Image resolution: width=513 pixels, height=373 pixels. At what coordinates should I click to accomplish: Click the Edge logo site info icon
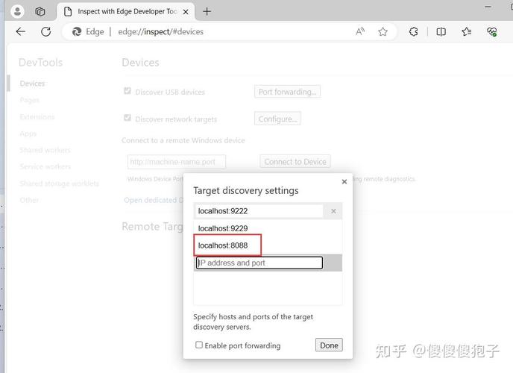coord(77,31)
